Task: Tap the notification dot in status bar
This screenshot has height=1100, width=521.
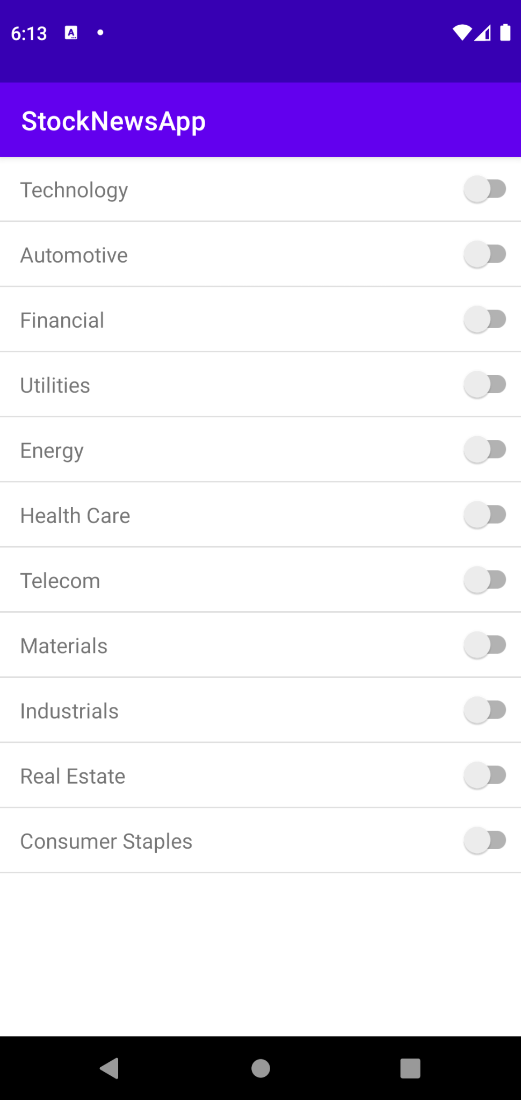Action: [x=100, y=33]
